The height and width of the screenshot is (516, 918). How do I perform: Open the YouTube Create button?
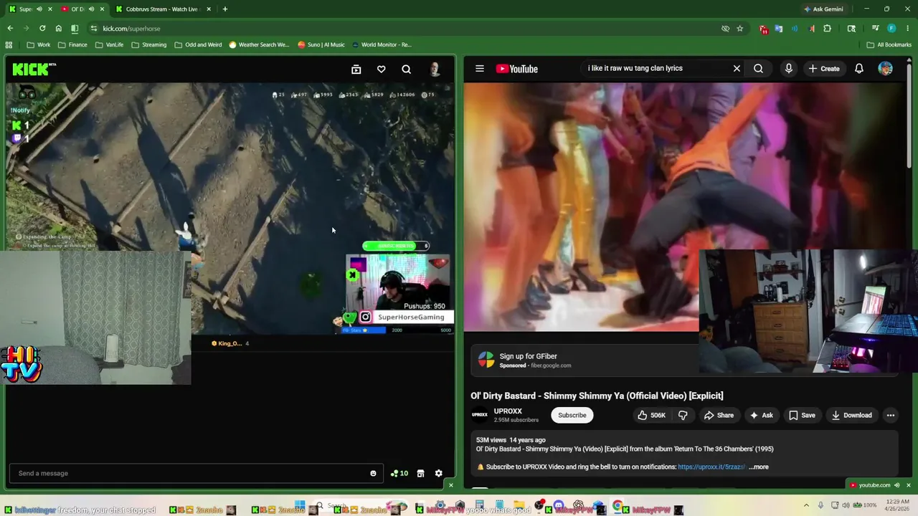coord(823,69)
